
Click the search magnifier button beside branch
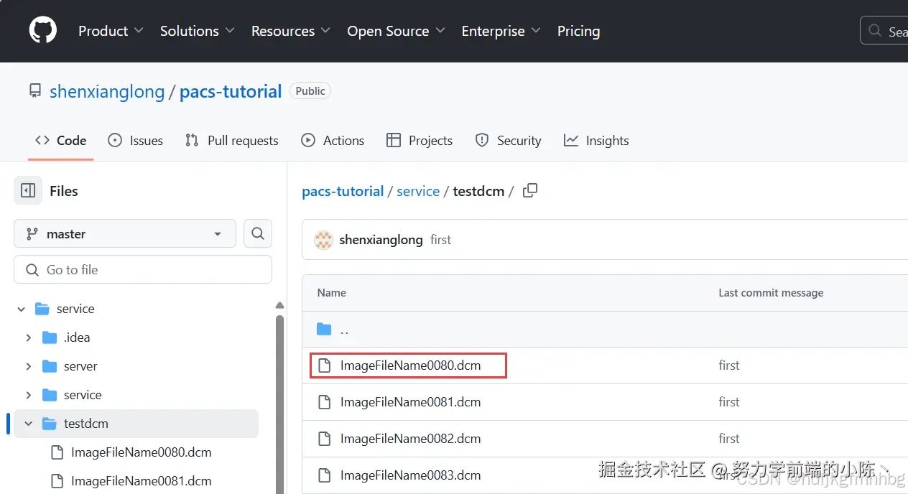click(258, 234)
